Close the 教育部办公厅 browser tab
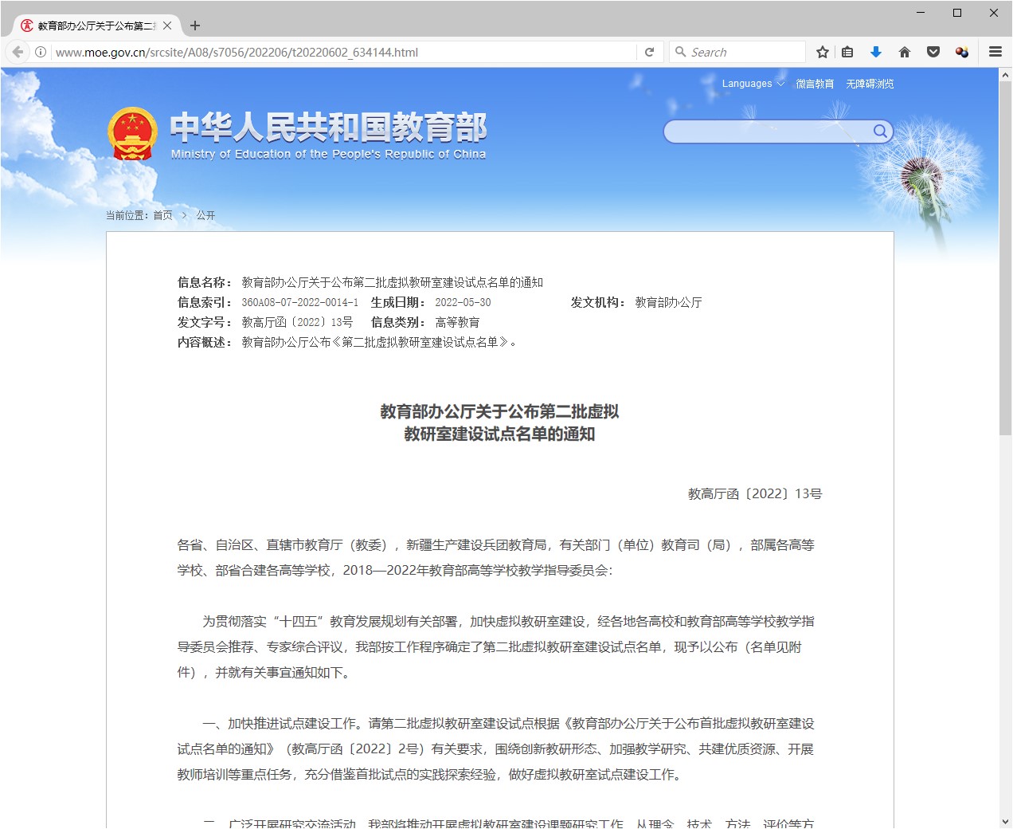The height and width of the screenshot is (829, 1013). (x=167, y=26)
